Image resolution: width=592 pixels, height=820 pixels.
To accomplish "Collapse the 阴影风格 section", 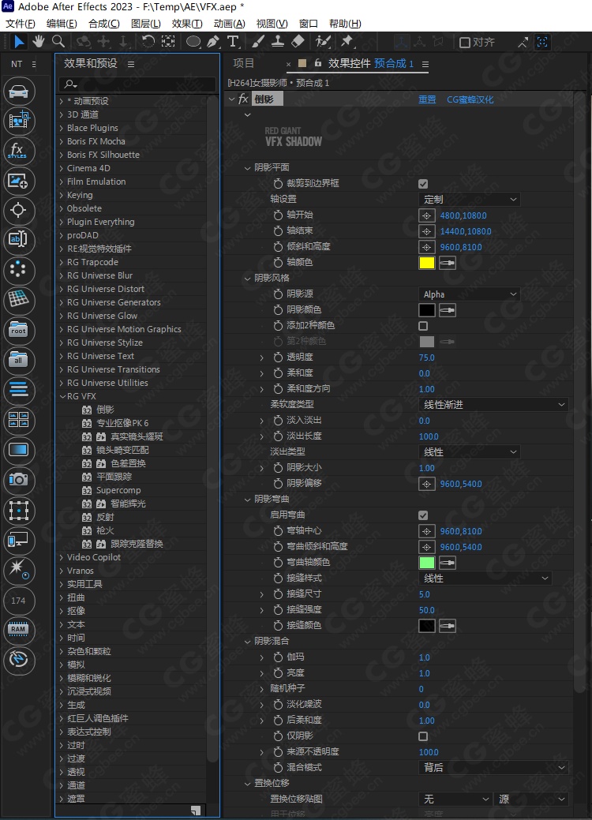I will coord(247,279).
